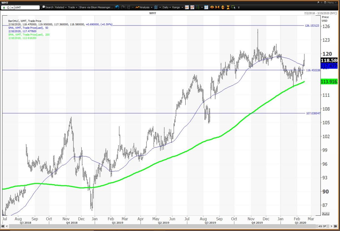Click the magnifier Search button
Image resolution: width=340 pixels, height=231 pixels.
pos(47,7)
